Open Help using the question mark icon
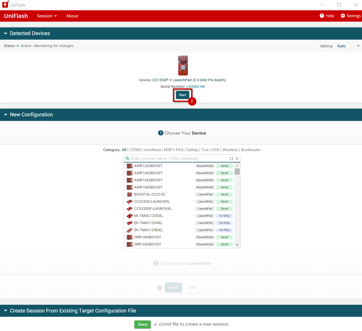This screenshot has height=331, width=362. pyautogui.click(x=322, y=16)
